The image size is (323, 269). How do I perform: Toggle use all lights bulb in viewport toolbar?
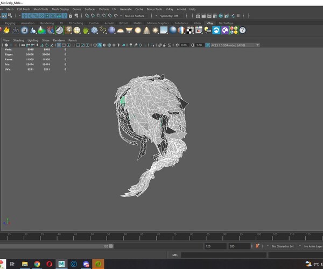tap(118, 45)
